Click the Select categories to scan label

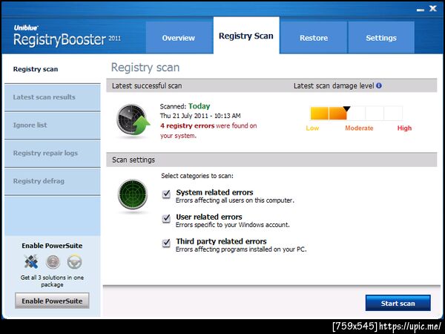(197, 176)
